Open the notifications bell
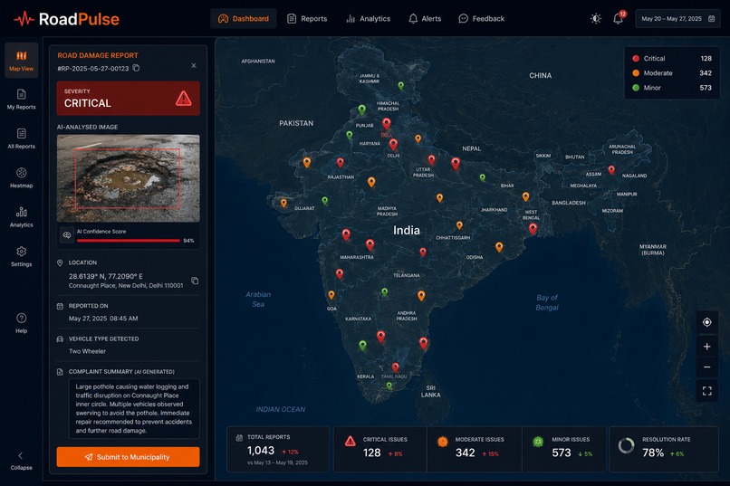The image size is (730, 486). click(618, 19)
